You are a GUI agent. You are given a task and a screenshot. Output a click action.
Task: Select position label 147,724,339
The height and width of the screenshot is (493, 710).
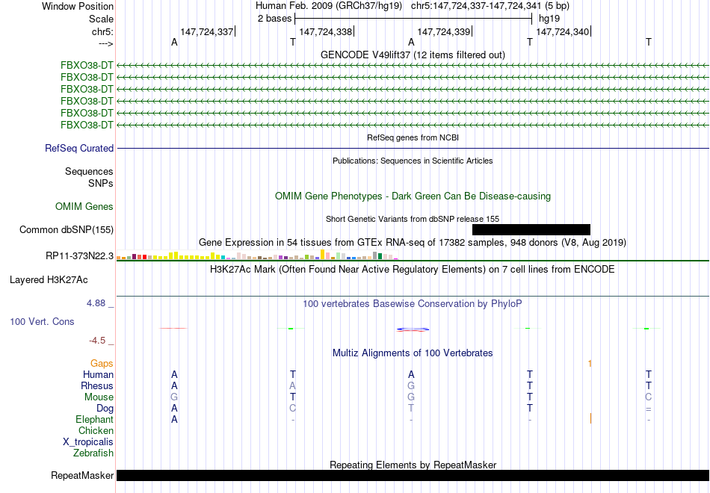click(444, 31)
